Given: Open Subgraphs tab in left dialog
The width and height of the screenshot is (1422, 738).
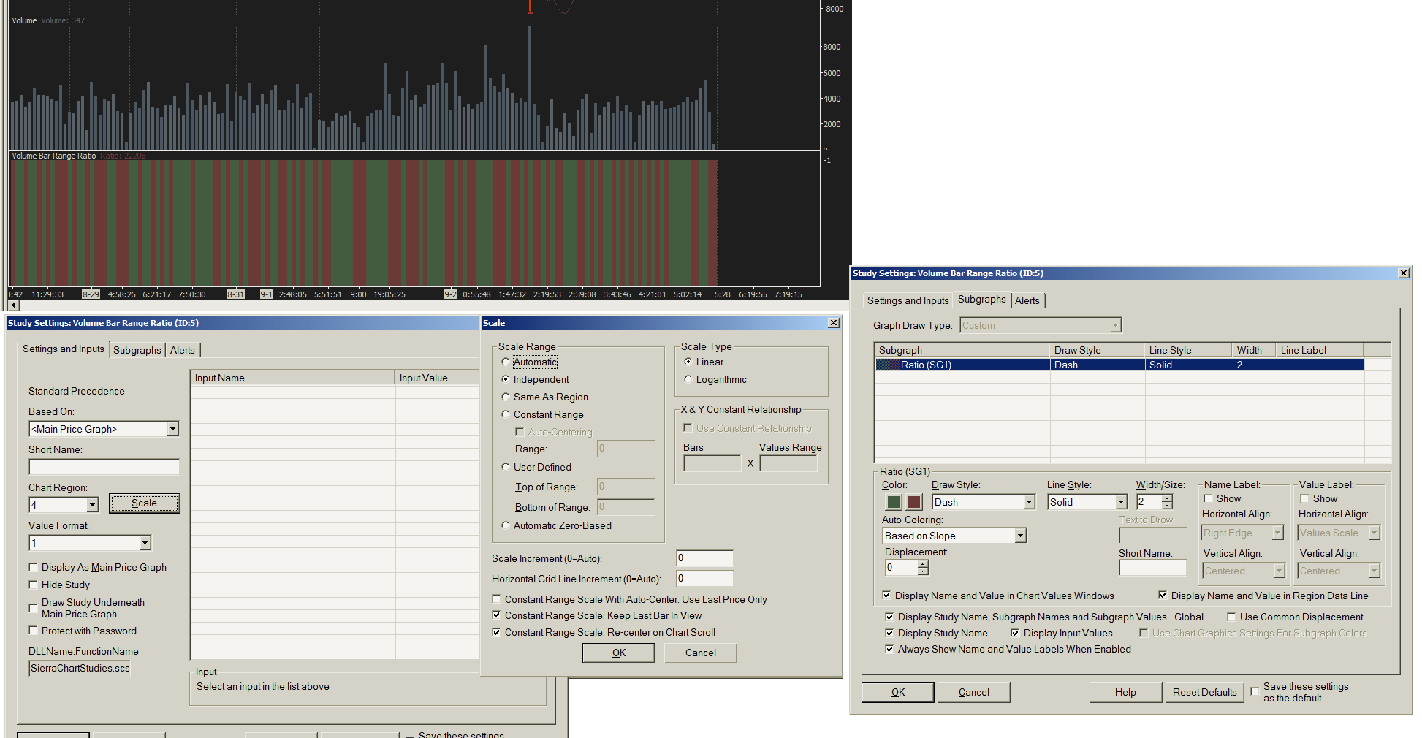Looking at the screenshot, I should 137,350.
